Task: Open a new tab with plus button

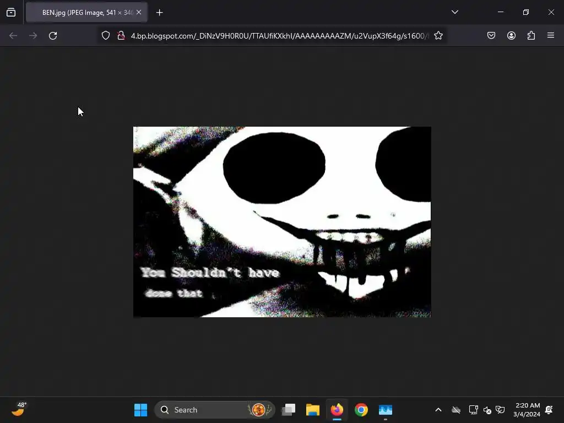Action: (x=159, y=13)
